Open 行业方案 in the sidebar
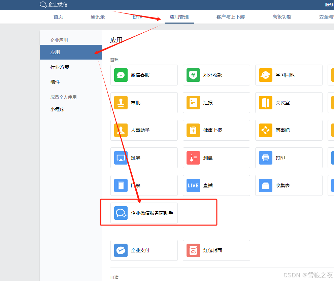Viewport: 334px width, 281px height. tap(60, 67)
